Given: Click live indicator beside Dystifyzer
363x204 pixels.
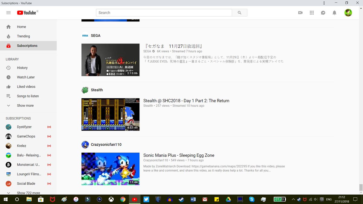Looking at the screenshot, I should [49, 127].
